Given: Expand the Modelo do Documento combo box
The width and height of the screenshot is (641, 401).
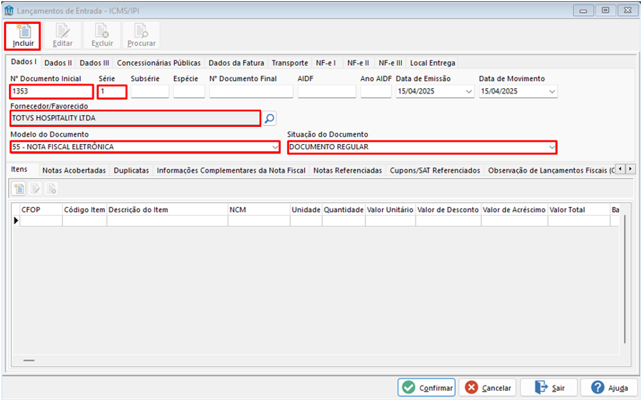Looking at the screenshot, I should (275, 147).
